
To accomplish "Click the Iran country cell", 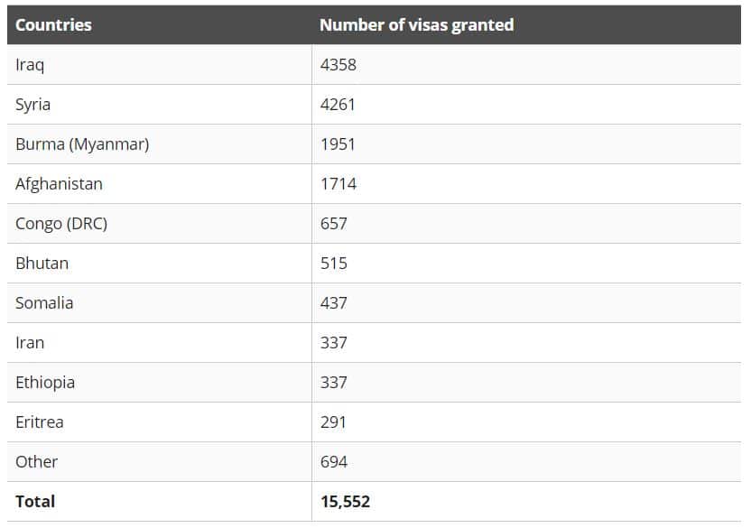I will pyautogui.click(x=30, y=343).
